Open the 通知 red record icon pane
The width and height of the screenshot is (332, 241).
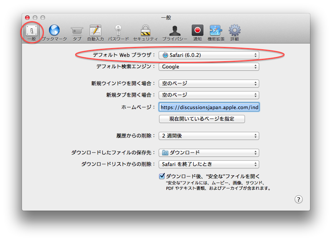(197, 33)
